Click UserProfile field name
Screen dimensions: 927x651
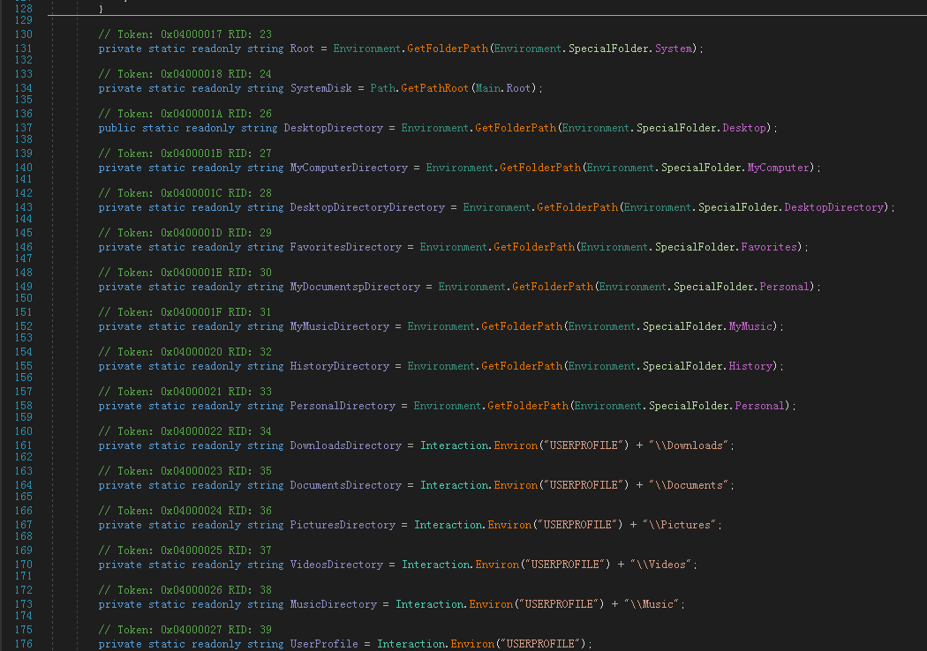click(x=323, y=644)
